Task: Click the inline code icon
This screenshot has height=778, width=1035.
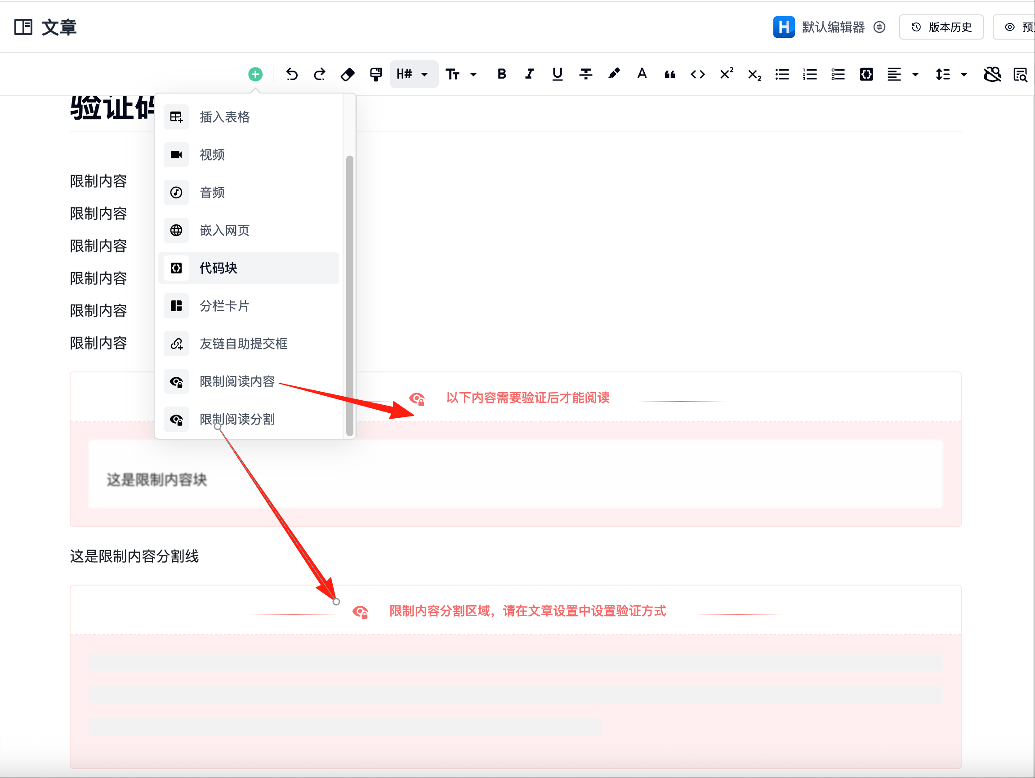Action: pyautogui.click(x=697, y=74)
